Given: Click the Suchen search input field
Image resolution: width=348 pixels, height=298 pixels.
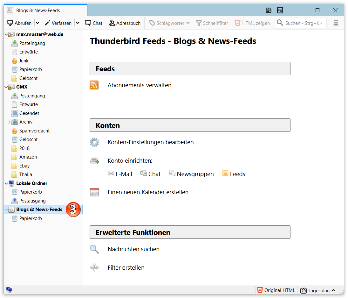Looking at the screenshot, I should tap(304, 23).
